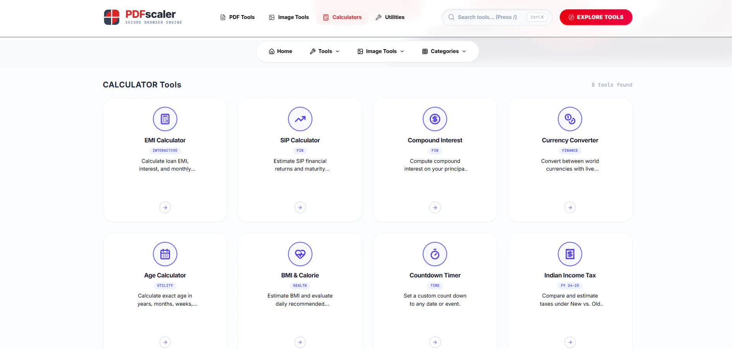
Task: Open the SIP Calculator title link
Action: click(x=300, y=140)
